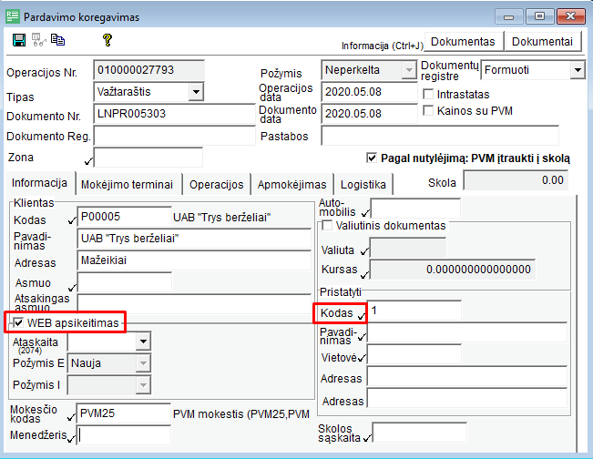
Task: Expand the Tipas dropdown showing Važtaraštis
Action: pos(196,91)
